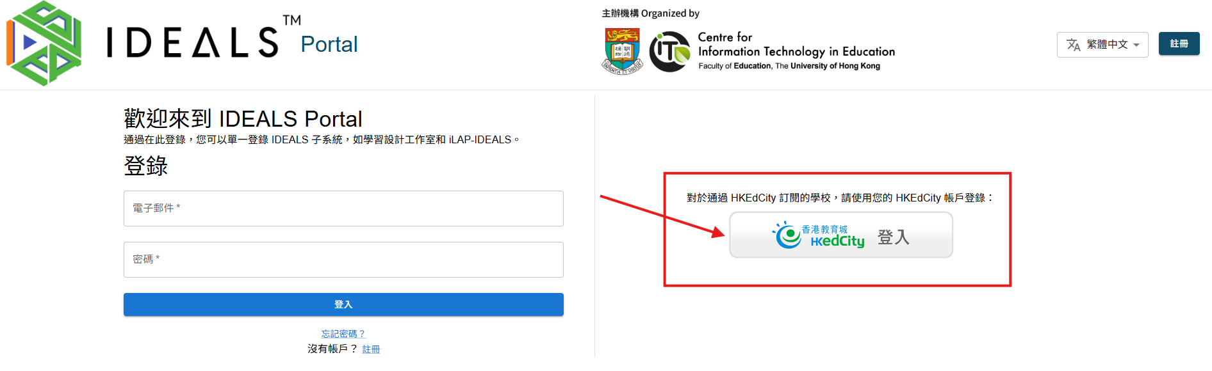Click the University of Hong Kong crest
The height and width of the screenshot is (371, 1212).
[x=622, y=51]
